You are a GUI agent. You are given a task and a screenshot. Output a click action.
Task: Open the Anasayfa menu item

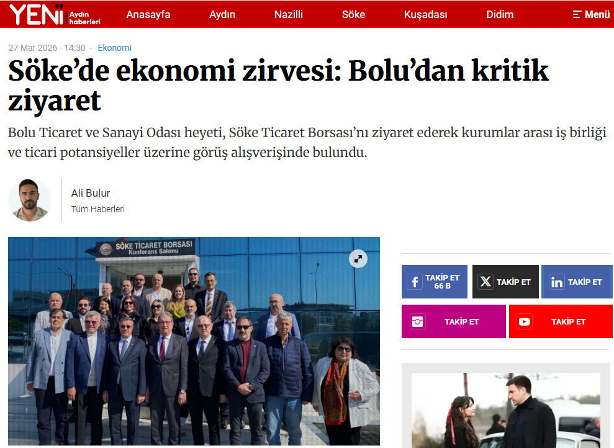tap(148, 14)
